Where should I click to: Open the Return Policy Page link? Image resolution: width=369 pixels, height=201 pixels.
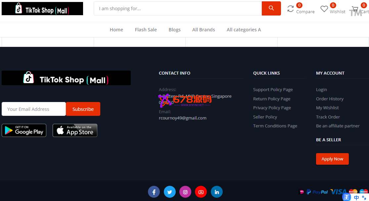(272, 99)
